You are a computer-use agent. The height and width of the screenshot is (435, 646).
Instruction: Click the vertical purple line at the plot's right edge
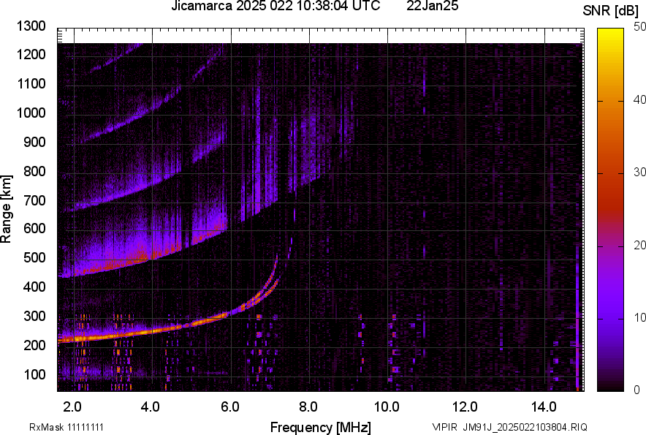(x=577, y=322)
